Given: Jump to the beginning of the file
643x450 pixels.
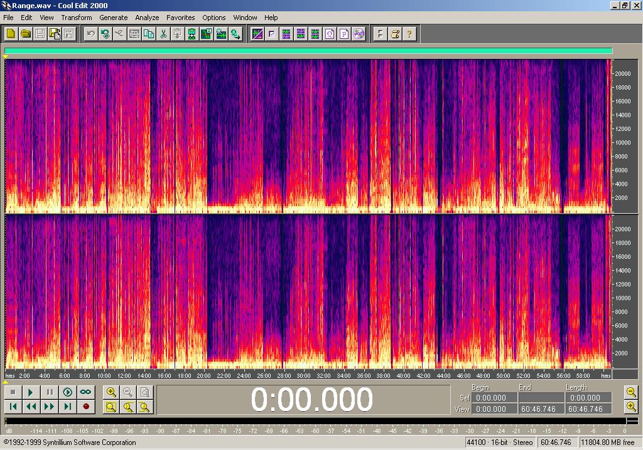Looking at the screenshot, I should (x=13, y=407).
